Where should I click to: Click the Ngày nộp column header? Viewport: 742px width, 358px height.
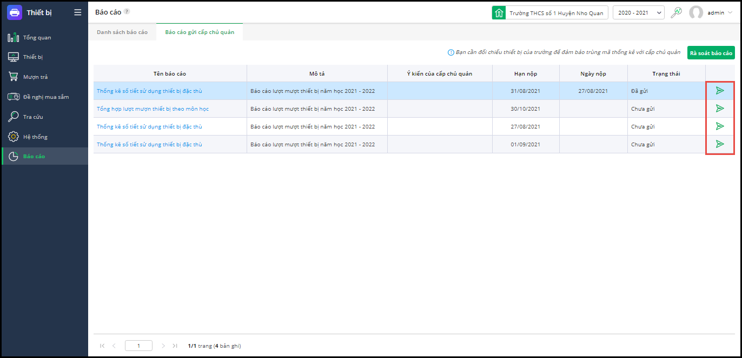point(593,73)
